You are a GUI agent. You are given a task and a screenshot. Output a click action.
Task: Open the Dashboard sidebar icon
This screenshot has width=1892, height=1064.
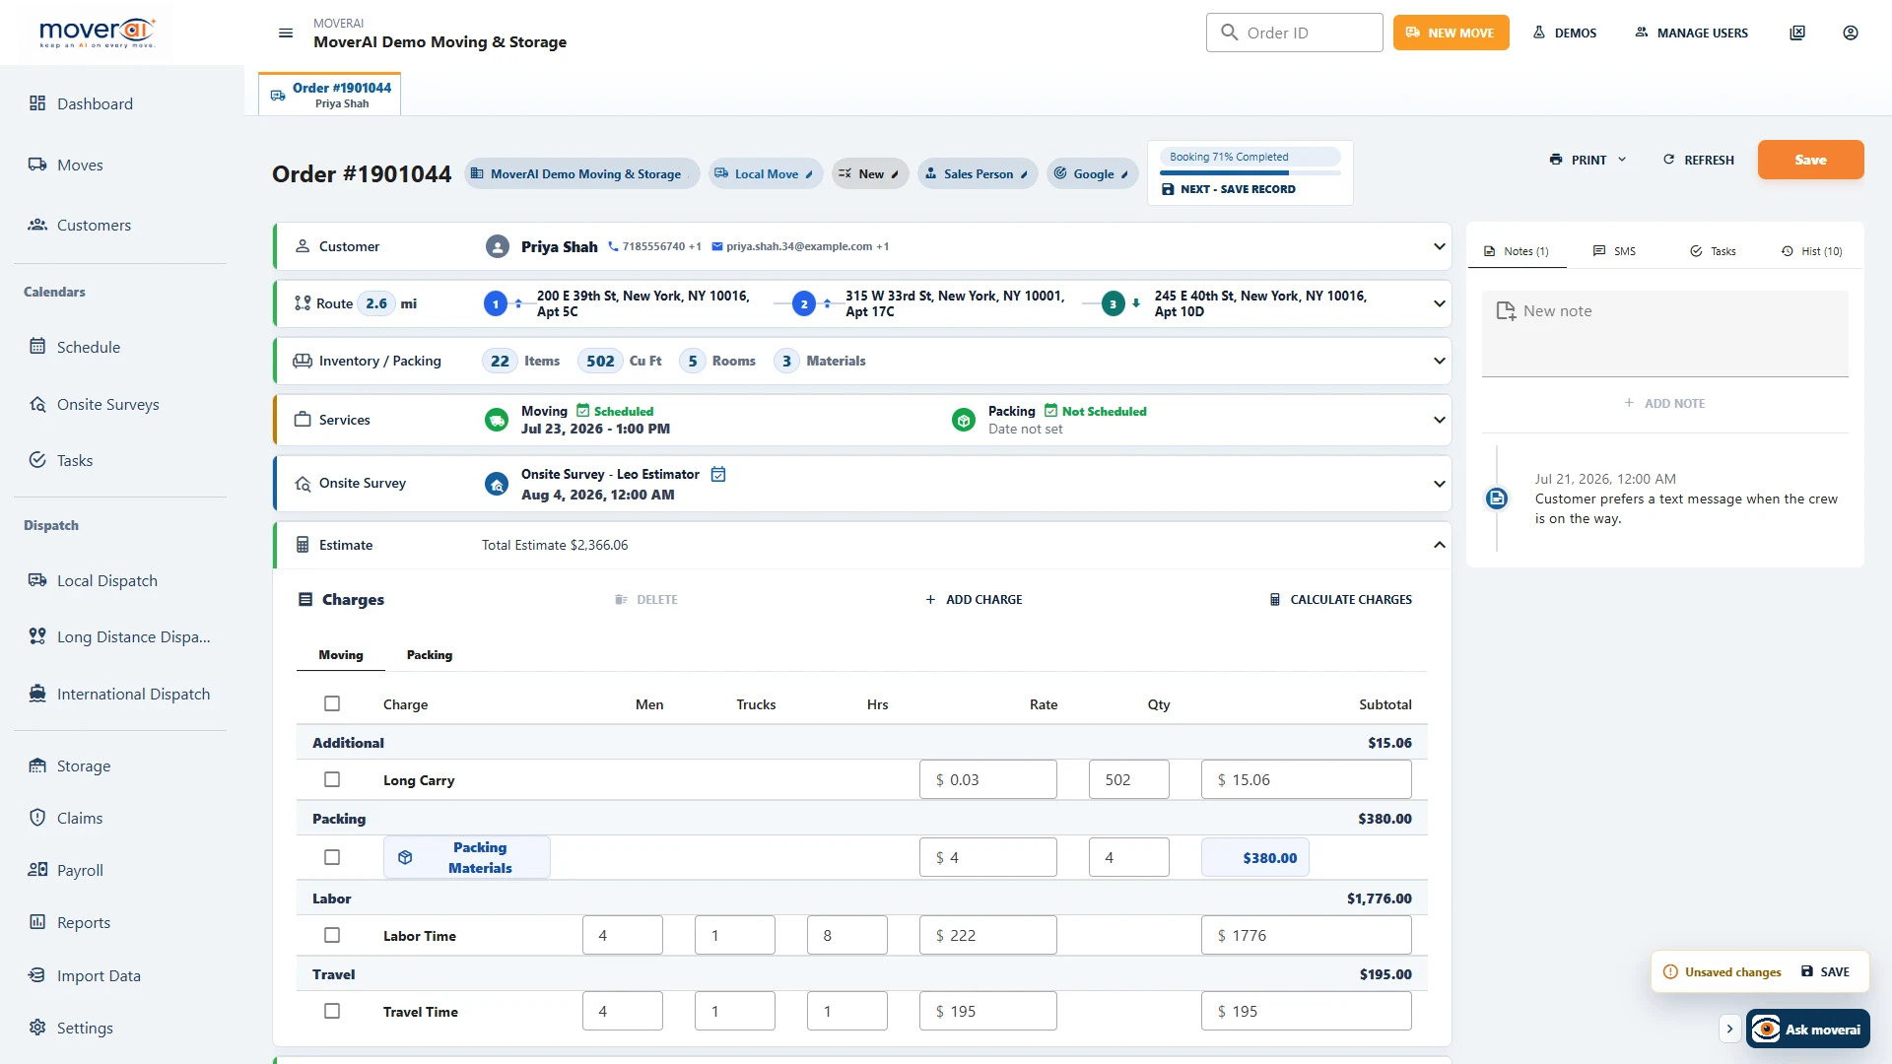click(37, 103)
